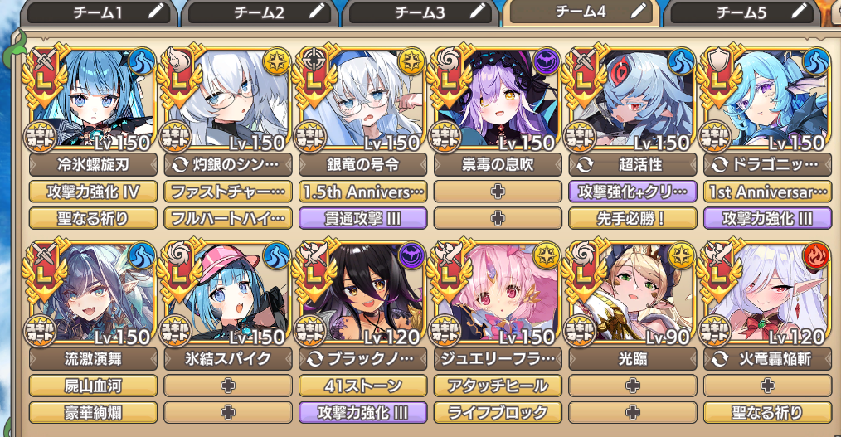Toggle スキルオート badge on 流激演舞 character

pyautogui.click(x=41, y=331)
